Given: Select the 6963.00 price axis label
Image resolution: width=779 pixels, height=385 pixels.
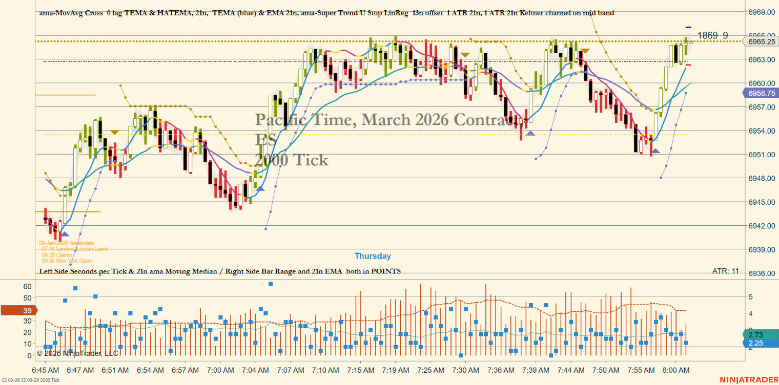Looking at the screenshot, I should (761, 59).
